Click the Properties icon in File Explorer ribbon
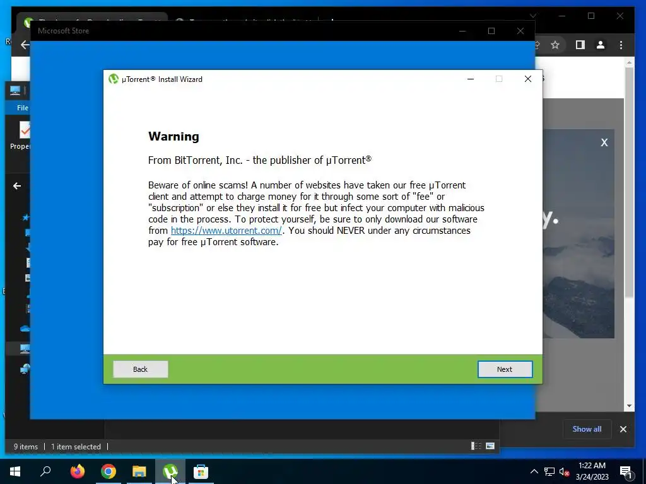The image size is (646, 484). (24, 130)
